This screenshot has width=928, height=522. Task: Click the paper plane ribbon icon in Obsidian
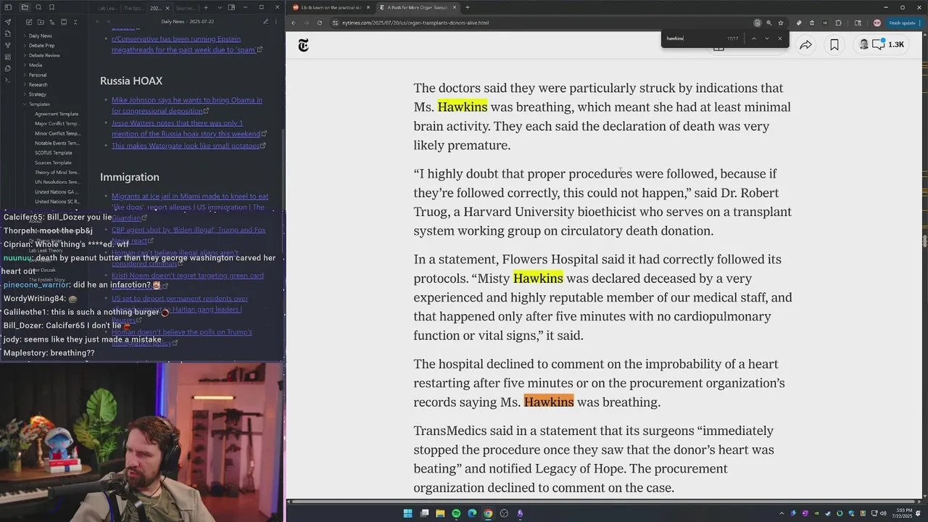pos(8,22)
